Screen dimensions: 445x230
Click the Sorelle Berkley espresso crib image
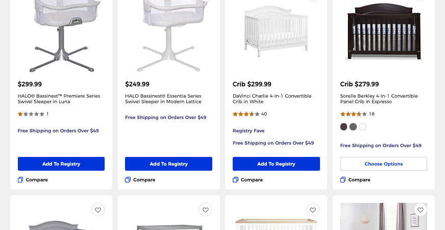tap(384, 31)
